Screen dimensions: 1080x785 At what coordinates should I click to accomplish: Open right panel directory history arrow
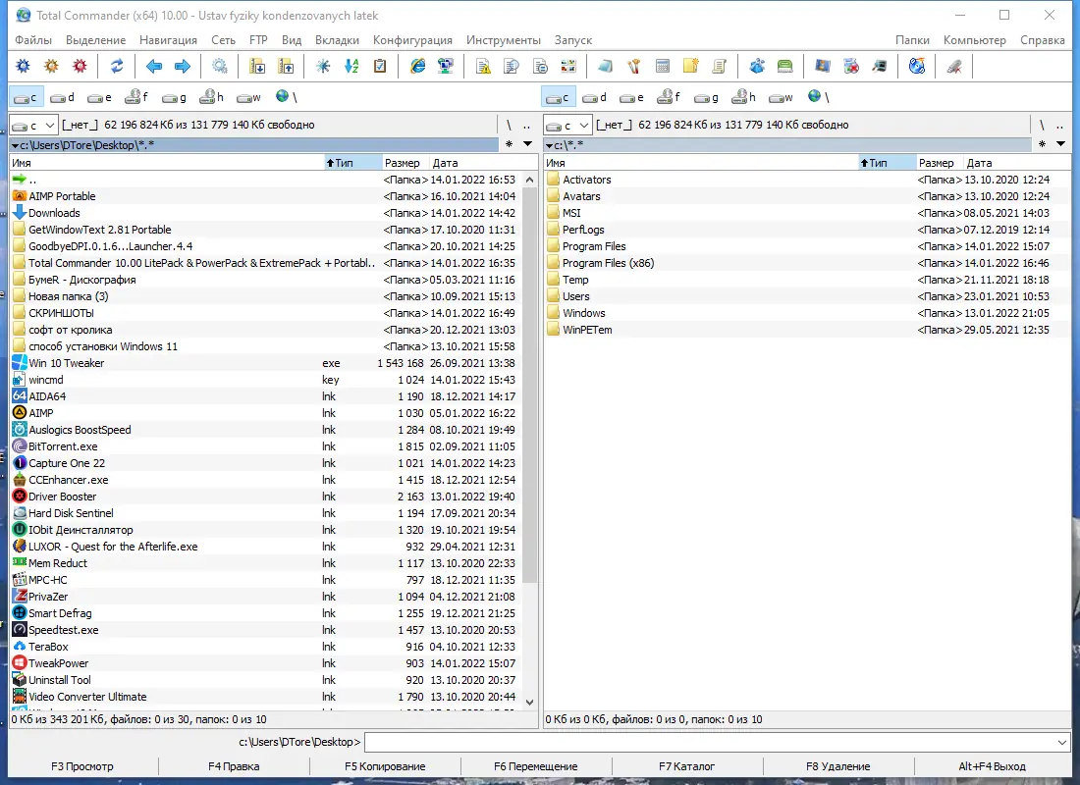(x=1060, y=144)
